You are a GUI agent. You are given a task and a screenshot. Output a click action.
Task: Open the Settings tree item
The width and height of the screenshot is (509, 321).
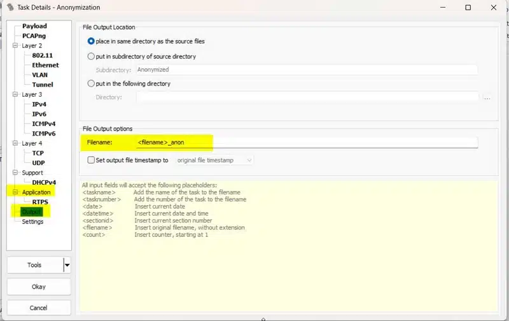[32, 222]
